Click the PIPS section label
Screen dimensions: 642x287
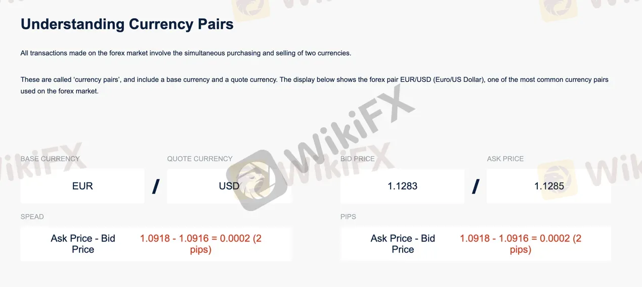click(349, 217)
